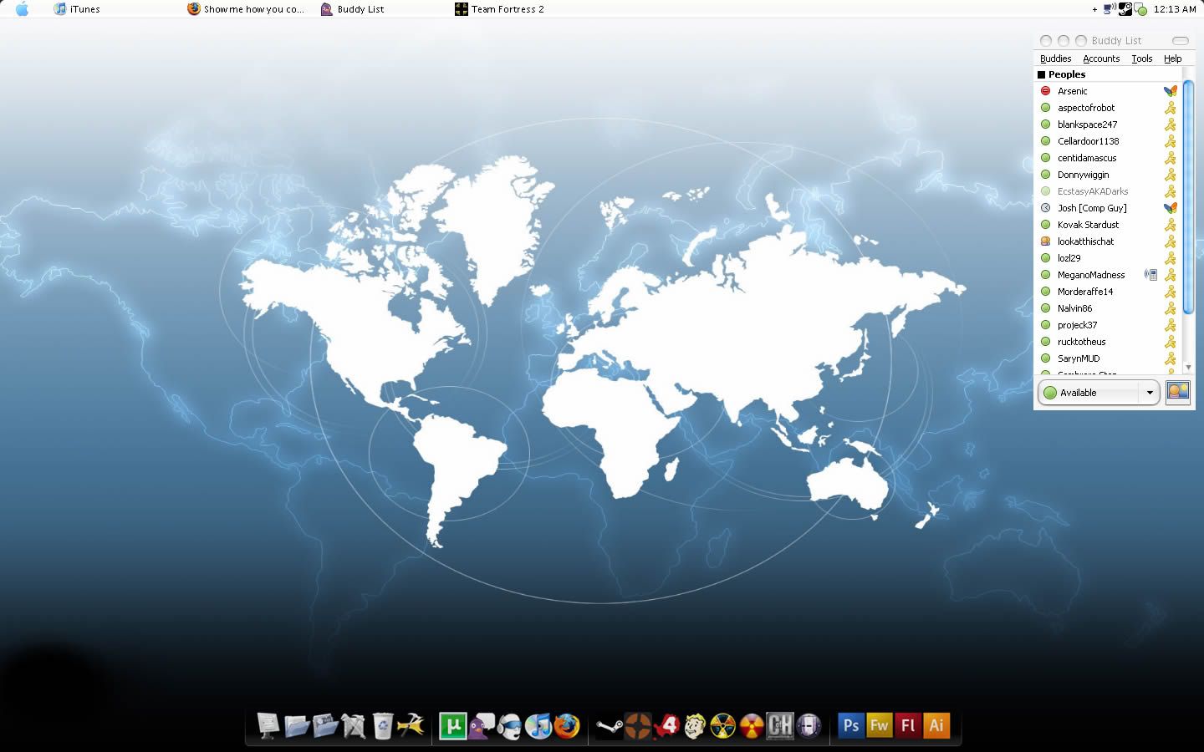The height and width of the screenshot is (752, 1204).
Task: Click the Apple logo in top bar
Action: click(x=23, y=9)
